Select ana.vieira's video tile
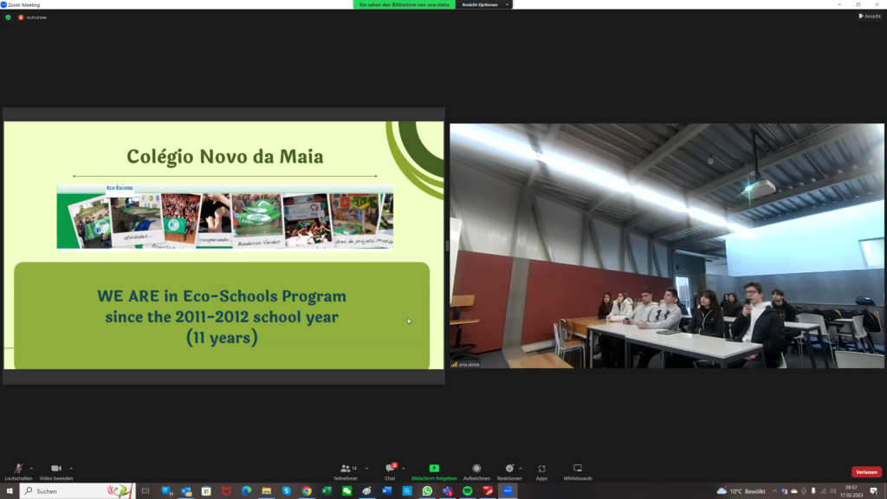 pos(666,246)
